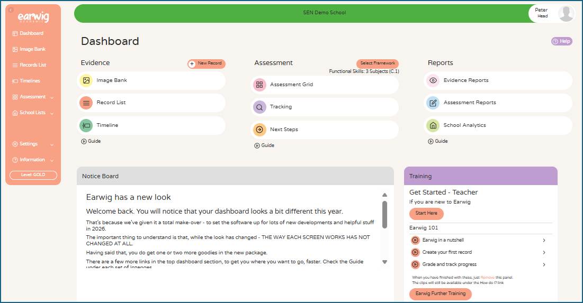Viewport: 583px width, 303px height.
Task: Click the Assessment grid icon in the sidebar
Action: click(x=15, y=97)
